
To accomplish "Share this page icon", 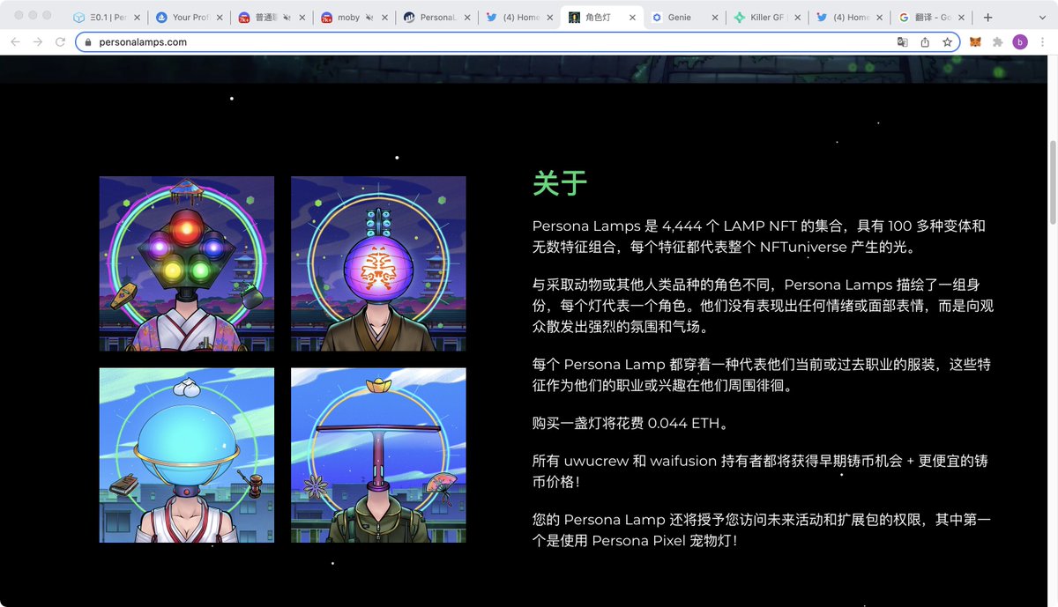I will (925, 41).
